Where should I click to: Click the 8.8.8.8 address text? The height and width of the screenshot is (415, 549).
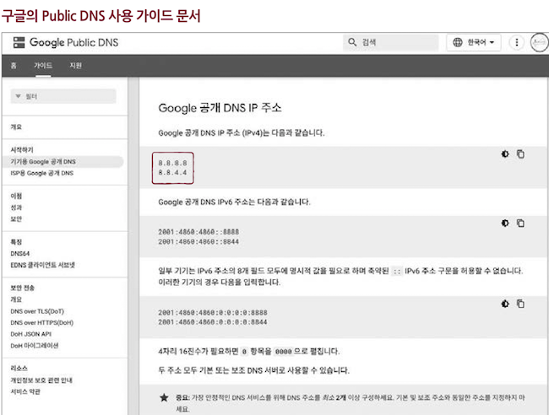172,164
